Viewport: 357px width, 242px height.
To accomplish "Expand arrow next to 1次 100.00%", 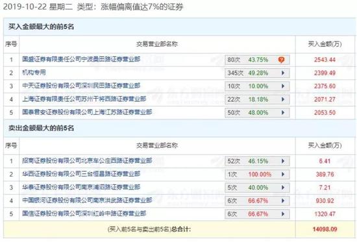I will pos(283,175).
